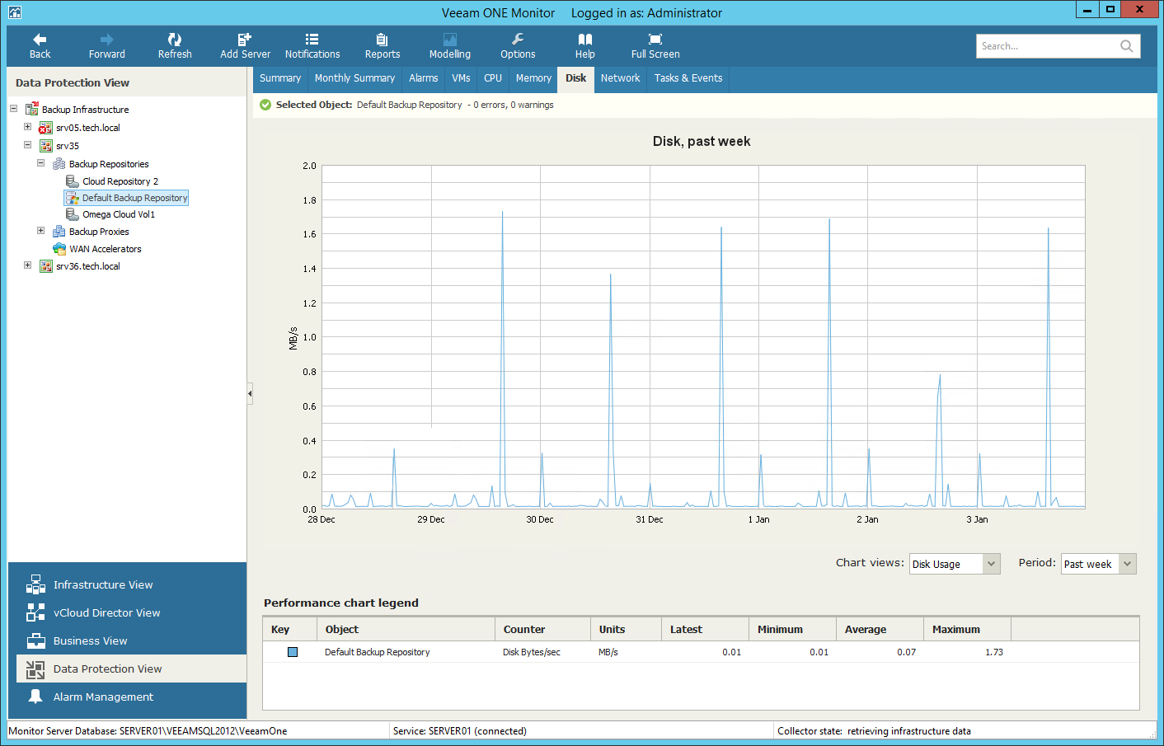Click the Collector state status text
This screenshot has width=1164, height=746.
pos(874,731)
